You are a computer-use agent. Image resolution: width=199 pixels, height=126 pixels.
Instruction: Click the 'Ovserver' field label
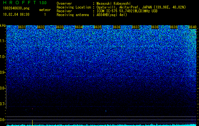pos(64,3)
